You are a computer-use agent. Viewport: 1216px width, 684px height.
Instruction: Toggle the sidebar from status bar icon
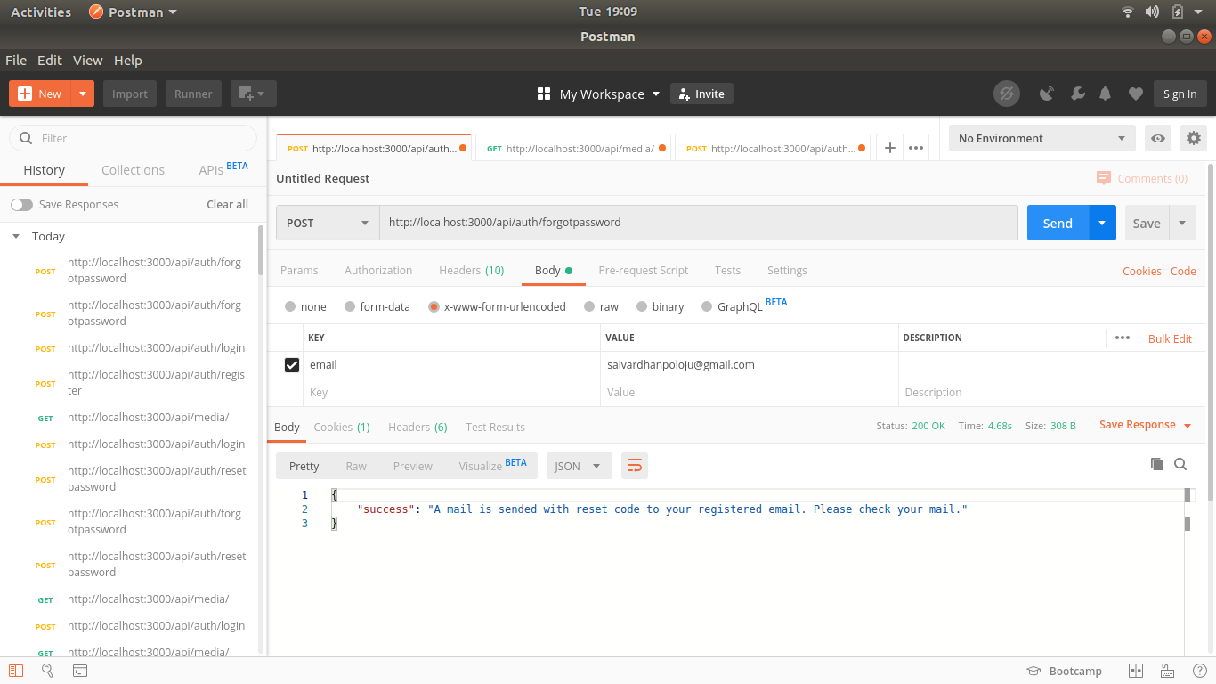(x=15, y=671)
